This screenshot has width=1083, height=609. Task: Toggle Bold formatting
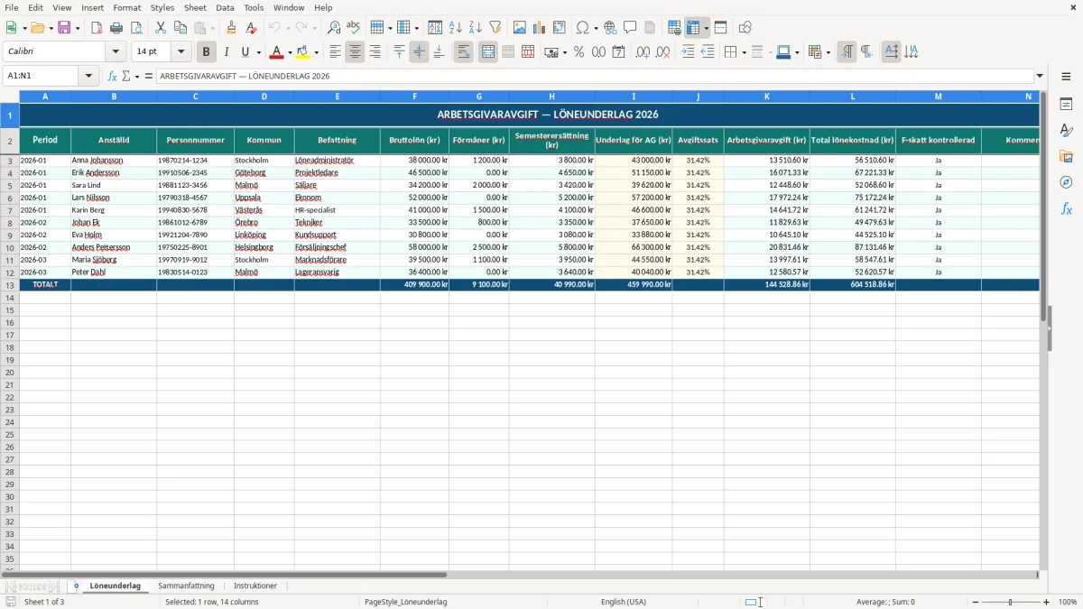pyautogui.click(x=206, y=52)
